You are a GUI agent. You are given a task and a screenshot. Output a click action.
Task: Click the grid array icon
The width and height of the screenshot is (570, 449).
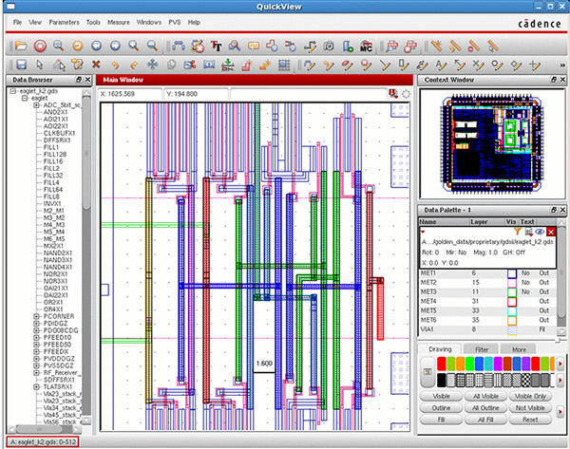[x=284, y=65]
